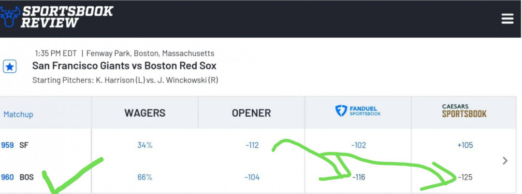Toggle the favorite star for this game
This screenshot has width=522, height=194.
[10, 67]
